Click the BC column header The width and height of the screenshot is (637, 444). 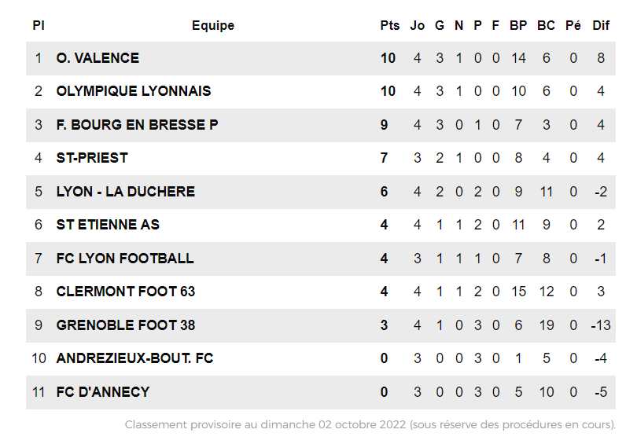coord(546,26)
